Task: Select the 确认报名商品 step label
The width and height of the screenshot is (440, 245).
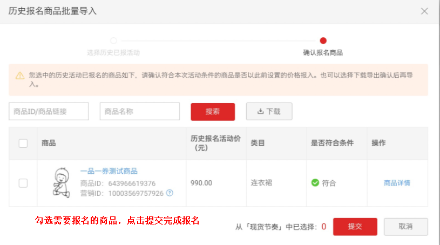Action: tap(323, 53)
